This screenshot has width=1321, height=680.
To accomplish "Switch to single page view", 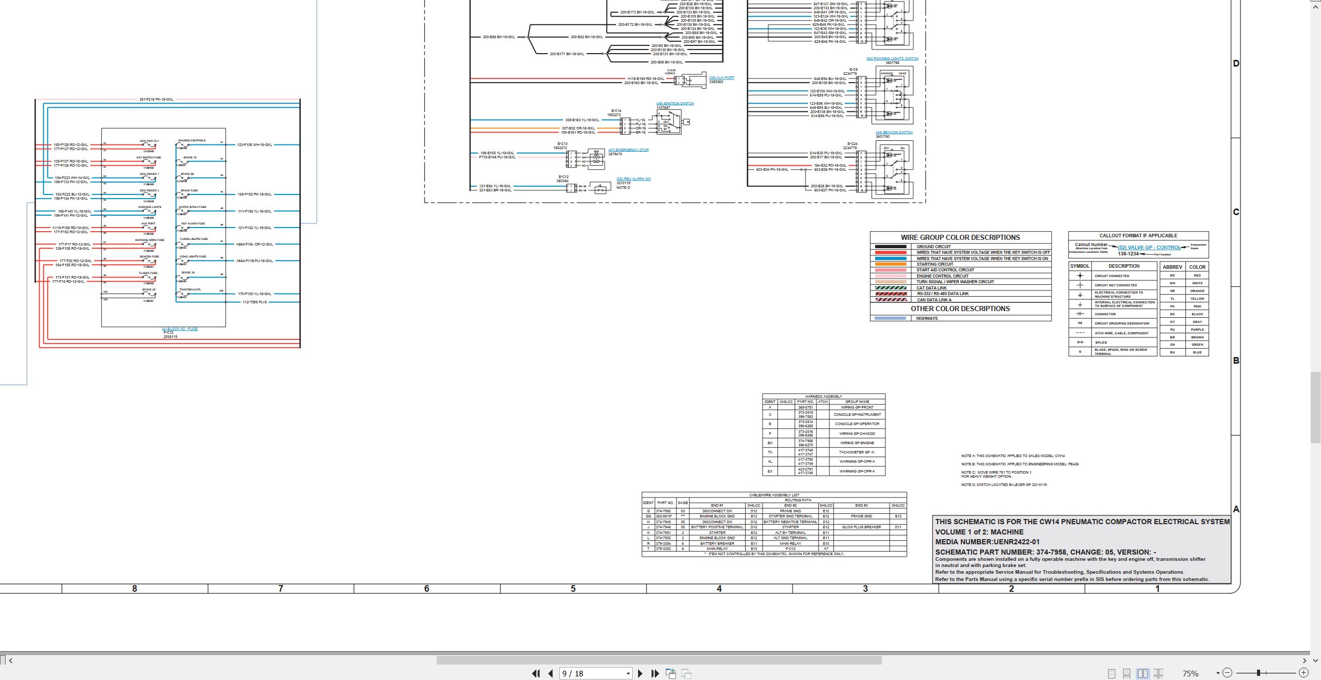I will (x=1112, y=673).
